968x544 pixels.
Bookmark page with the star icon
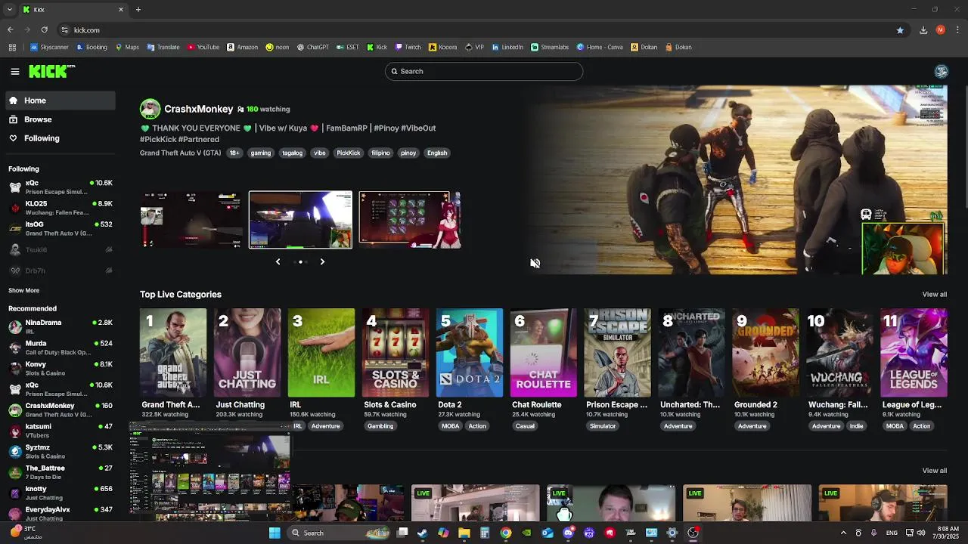point(900,30)
